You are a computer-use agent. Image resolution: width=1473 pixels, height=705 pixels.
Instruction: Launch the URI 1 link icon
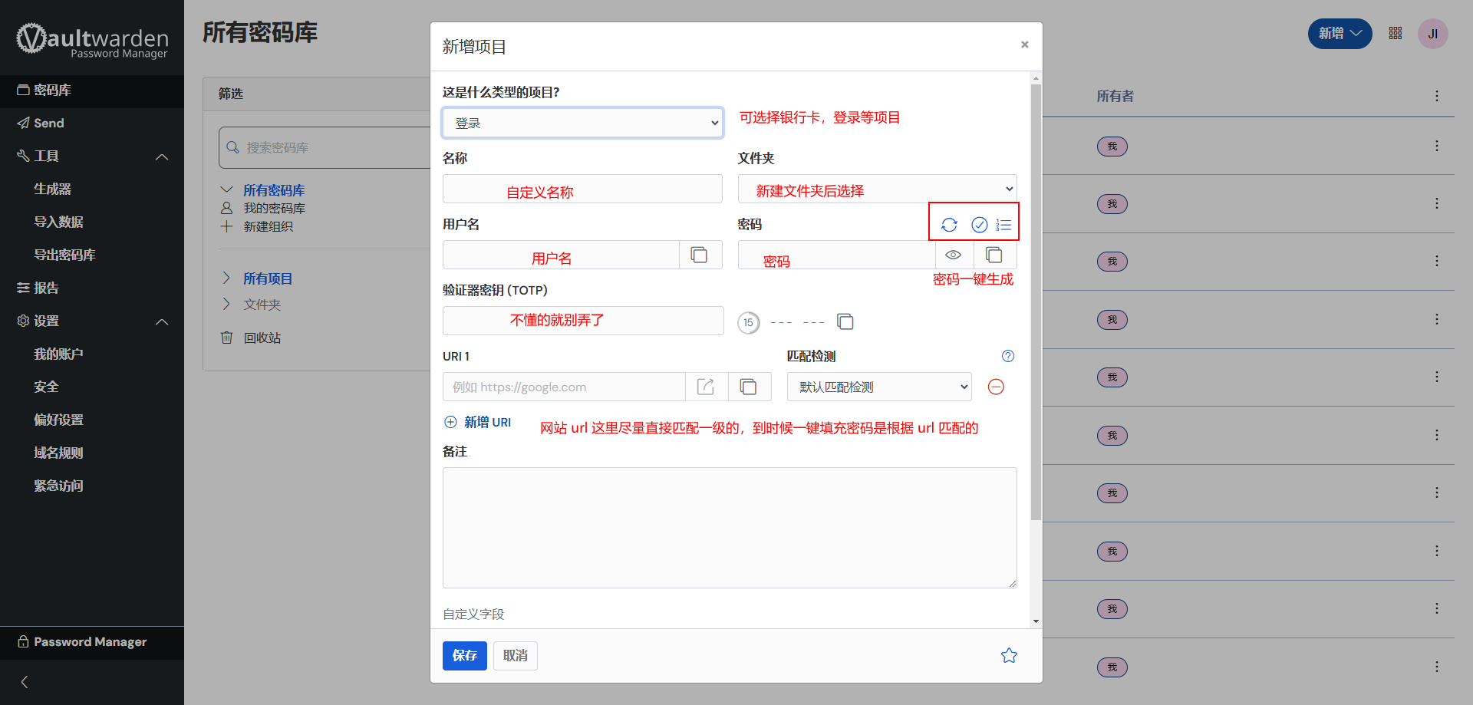tap(706, 387)
